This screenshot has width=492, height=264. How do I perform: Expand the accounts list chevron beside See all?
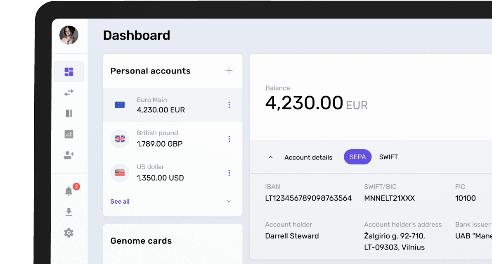click(229, 202)
